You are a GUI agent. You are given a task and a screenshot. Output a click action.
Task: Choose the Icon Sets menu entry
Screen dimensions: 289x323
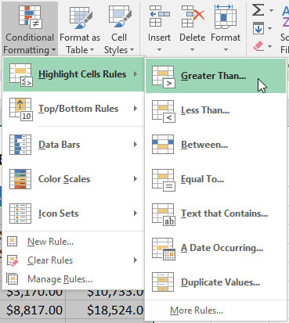74,214
